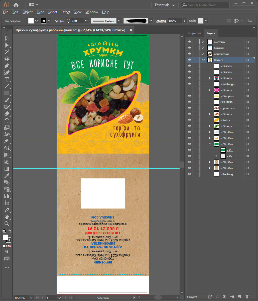This screenshot has height=301, width=258.
Task: Open the Type menu
Action: click(x=40, y=12)
